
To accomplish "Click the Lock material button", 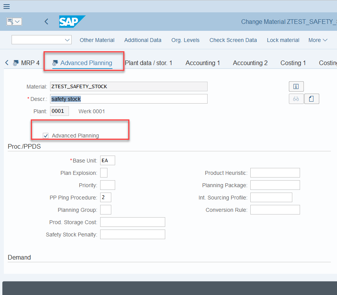I will tap(283, 40).
